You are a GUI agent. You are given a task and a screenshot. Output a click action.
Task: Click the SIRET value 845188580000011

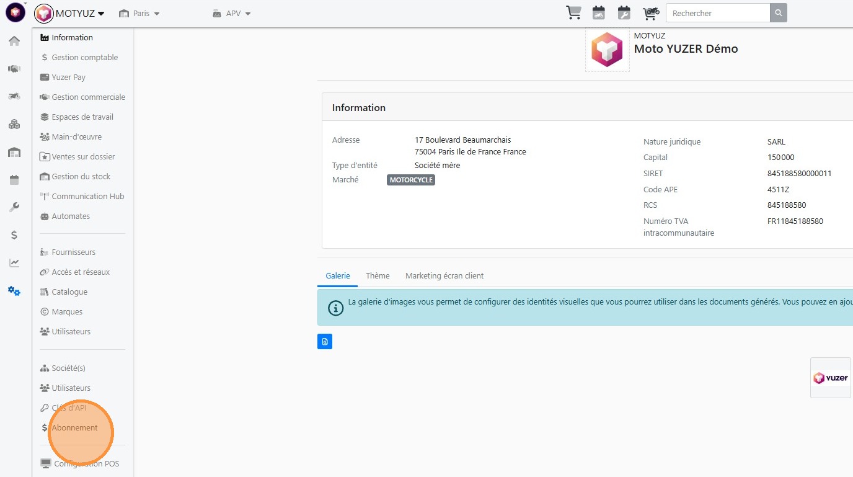(x=800, y=174)
